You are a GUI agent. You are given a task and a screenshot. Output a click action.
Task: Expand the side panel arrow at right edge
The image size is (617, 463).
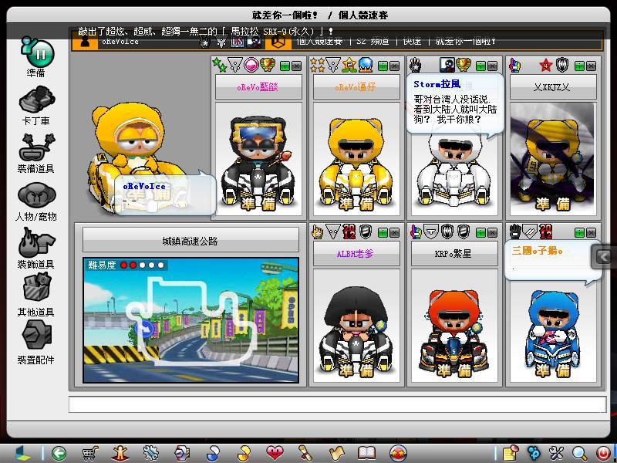(x=604, y=257)
